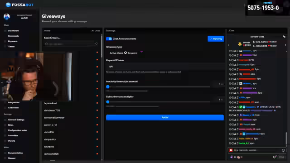Viewport: 290px width, 163px height.
Task: Open the Presets page
Action: pos(12,141)
